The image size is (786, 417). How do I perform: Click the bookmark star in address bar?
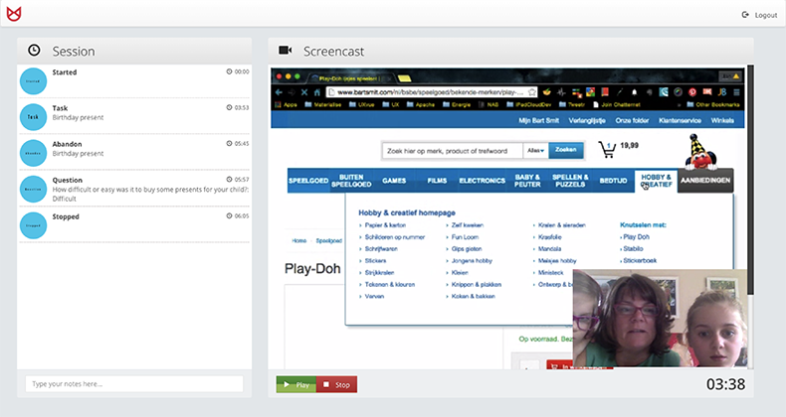point(532,92)
